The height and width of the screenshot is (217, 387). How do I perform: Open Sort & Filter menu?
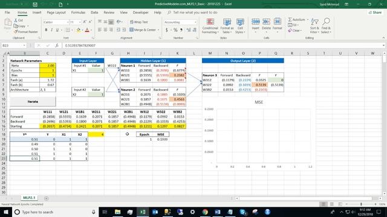(x=314, y=26)
